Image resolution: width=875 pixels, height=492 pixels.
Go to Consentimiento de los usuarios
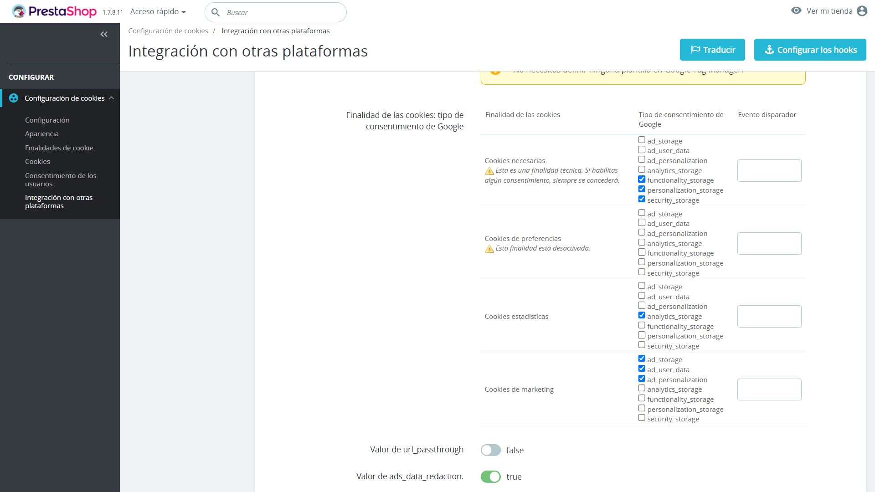click(x=61, y=179)
